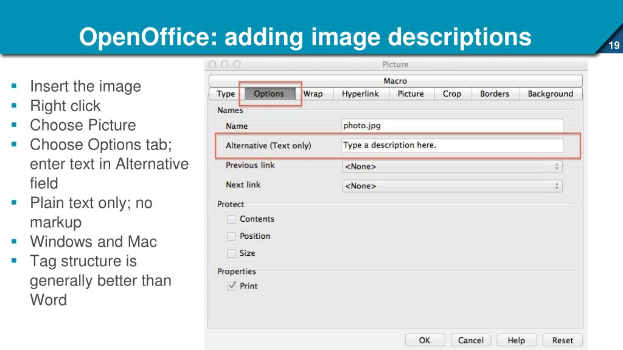This screenshot has height=350, width=623.
Task: Open the Previous link dropdown
Action: point(452,166)
